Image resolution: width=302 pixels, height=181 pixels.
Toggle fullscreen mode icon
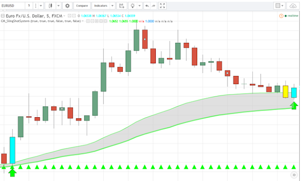[162, 6]
